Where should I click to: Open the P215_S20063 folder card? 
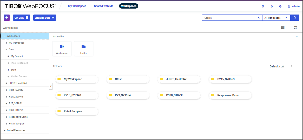click(x=230, y=79)
